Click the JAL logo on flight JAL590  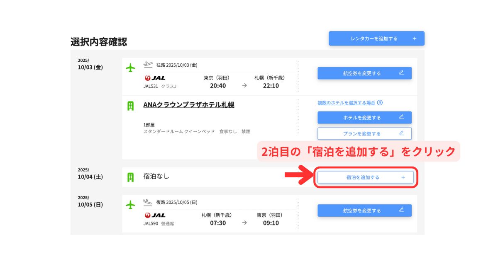[155, 215]
